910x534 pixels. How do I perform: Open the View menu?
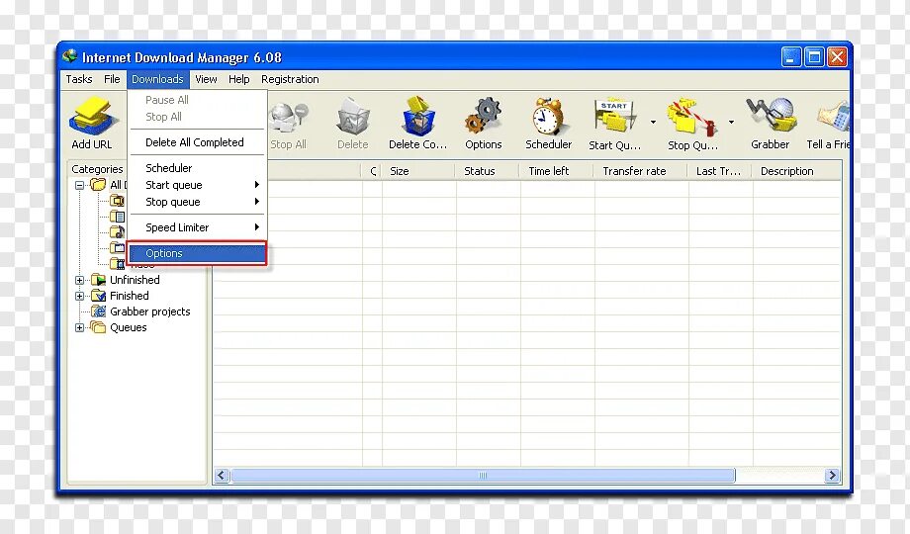tap(206, 79)
